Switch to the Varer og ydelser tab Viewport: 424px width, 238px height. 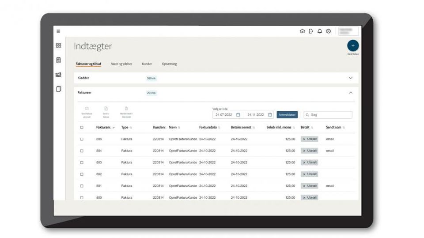[x=121, y=64]
